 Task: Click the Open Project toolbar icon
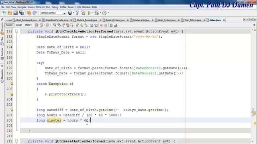16,13
